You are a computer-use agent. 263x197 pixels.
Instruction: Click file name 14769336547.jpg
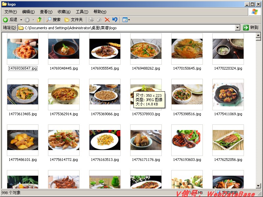coord(23,68)
